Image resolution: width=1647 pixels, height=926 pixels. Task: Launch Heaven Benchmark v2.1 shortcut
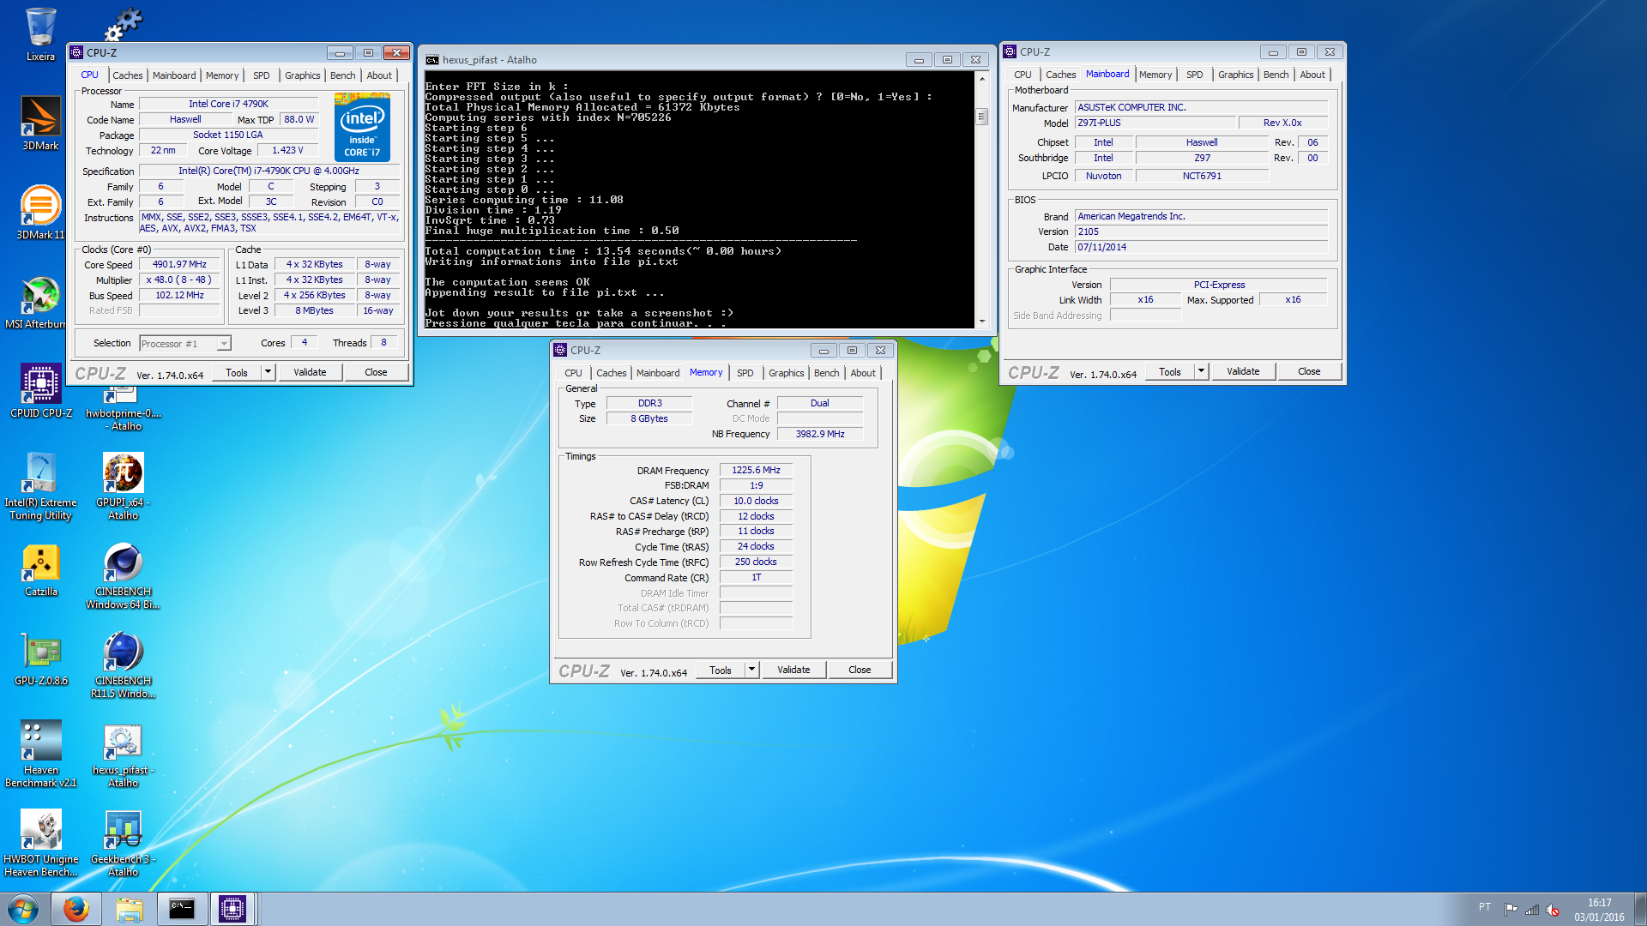(40, 753)
